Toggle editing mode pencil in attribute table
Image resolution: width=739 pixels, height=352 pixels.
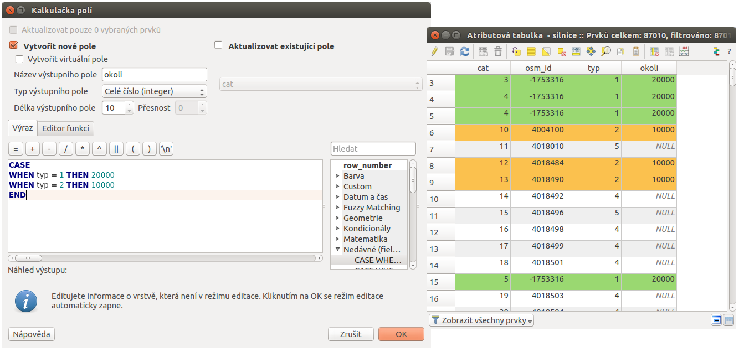click(435, 51)
